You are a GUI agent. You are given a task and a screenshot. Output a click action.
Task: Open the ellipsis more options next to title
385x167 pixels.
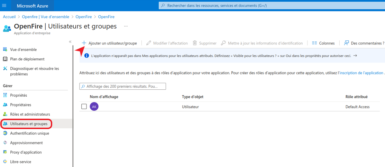point(126,26)
